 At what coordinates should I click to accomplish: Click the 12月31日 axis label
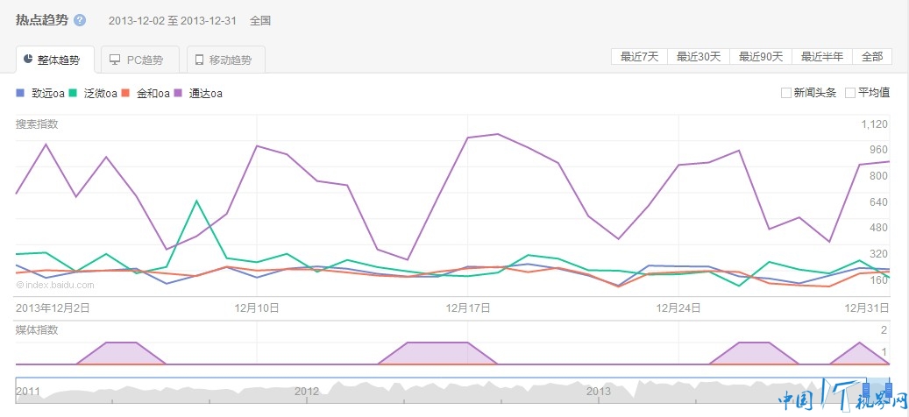pyautogui.click(x=867, y=307)
